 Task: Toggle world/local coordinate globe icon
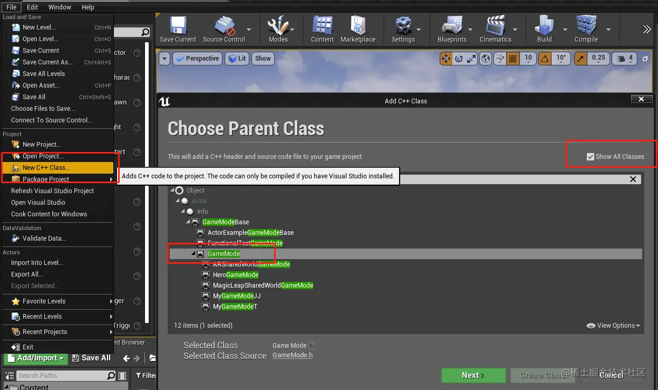[x=486, y=59]
